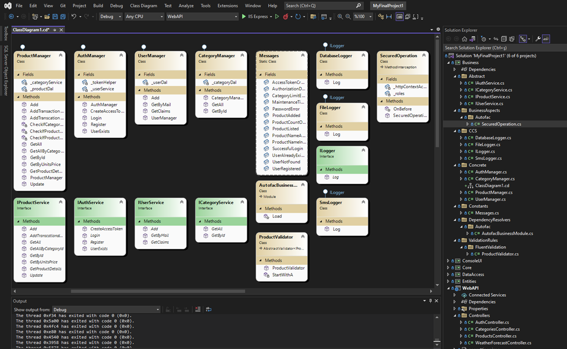
Task: Open the %100 zoom level dropdown
Action: [363, 16]
